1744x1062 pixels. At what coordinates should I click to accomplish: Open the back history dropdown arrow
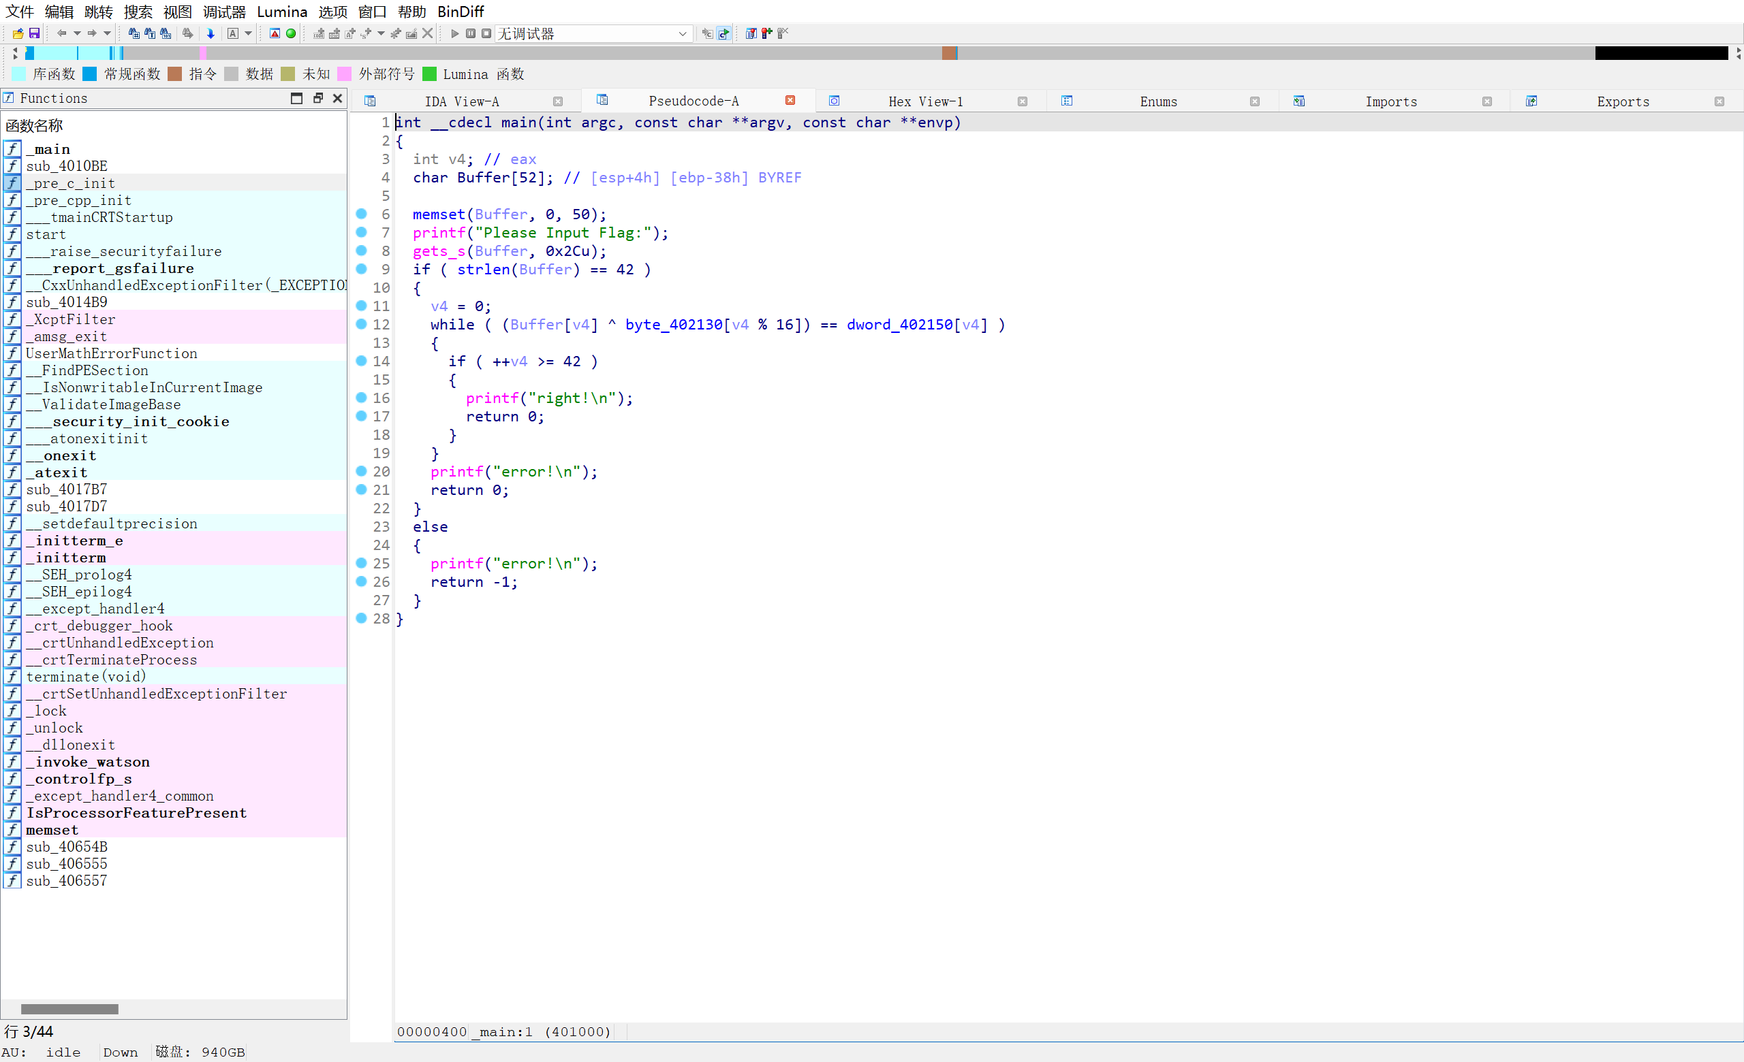point(77,33)
